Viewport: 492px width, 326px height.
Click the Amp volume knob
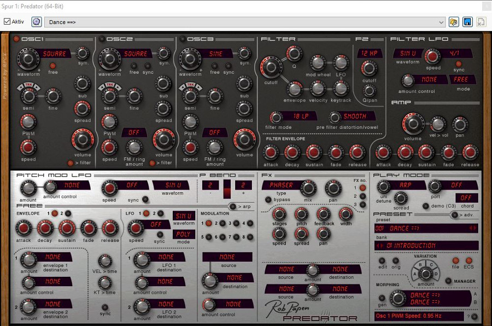[413, 124]
